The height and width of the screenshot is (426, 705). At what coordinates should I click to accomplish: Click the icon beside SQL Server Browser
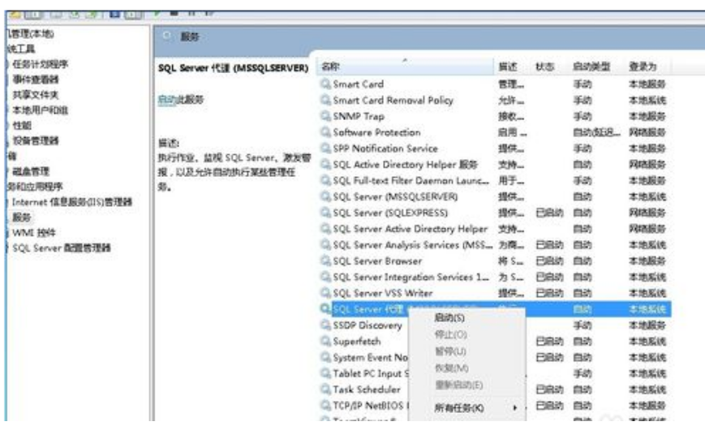point(326,261)
